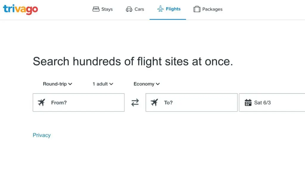Switch to the Packages tab
The height and width of the screenshot is (171, 305).
tap(208, 9)
